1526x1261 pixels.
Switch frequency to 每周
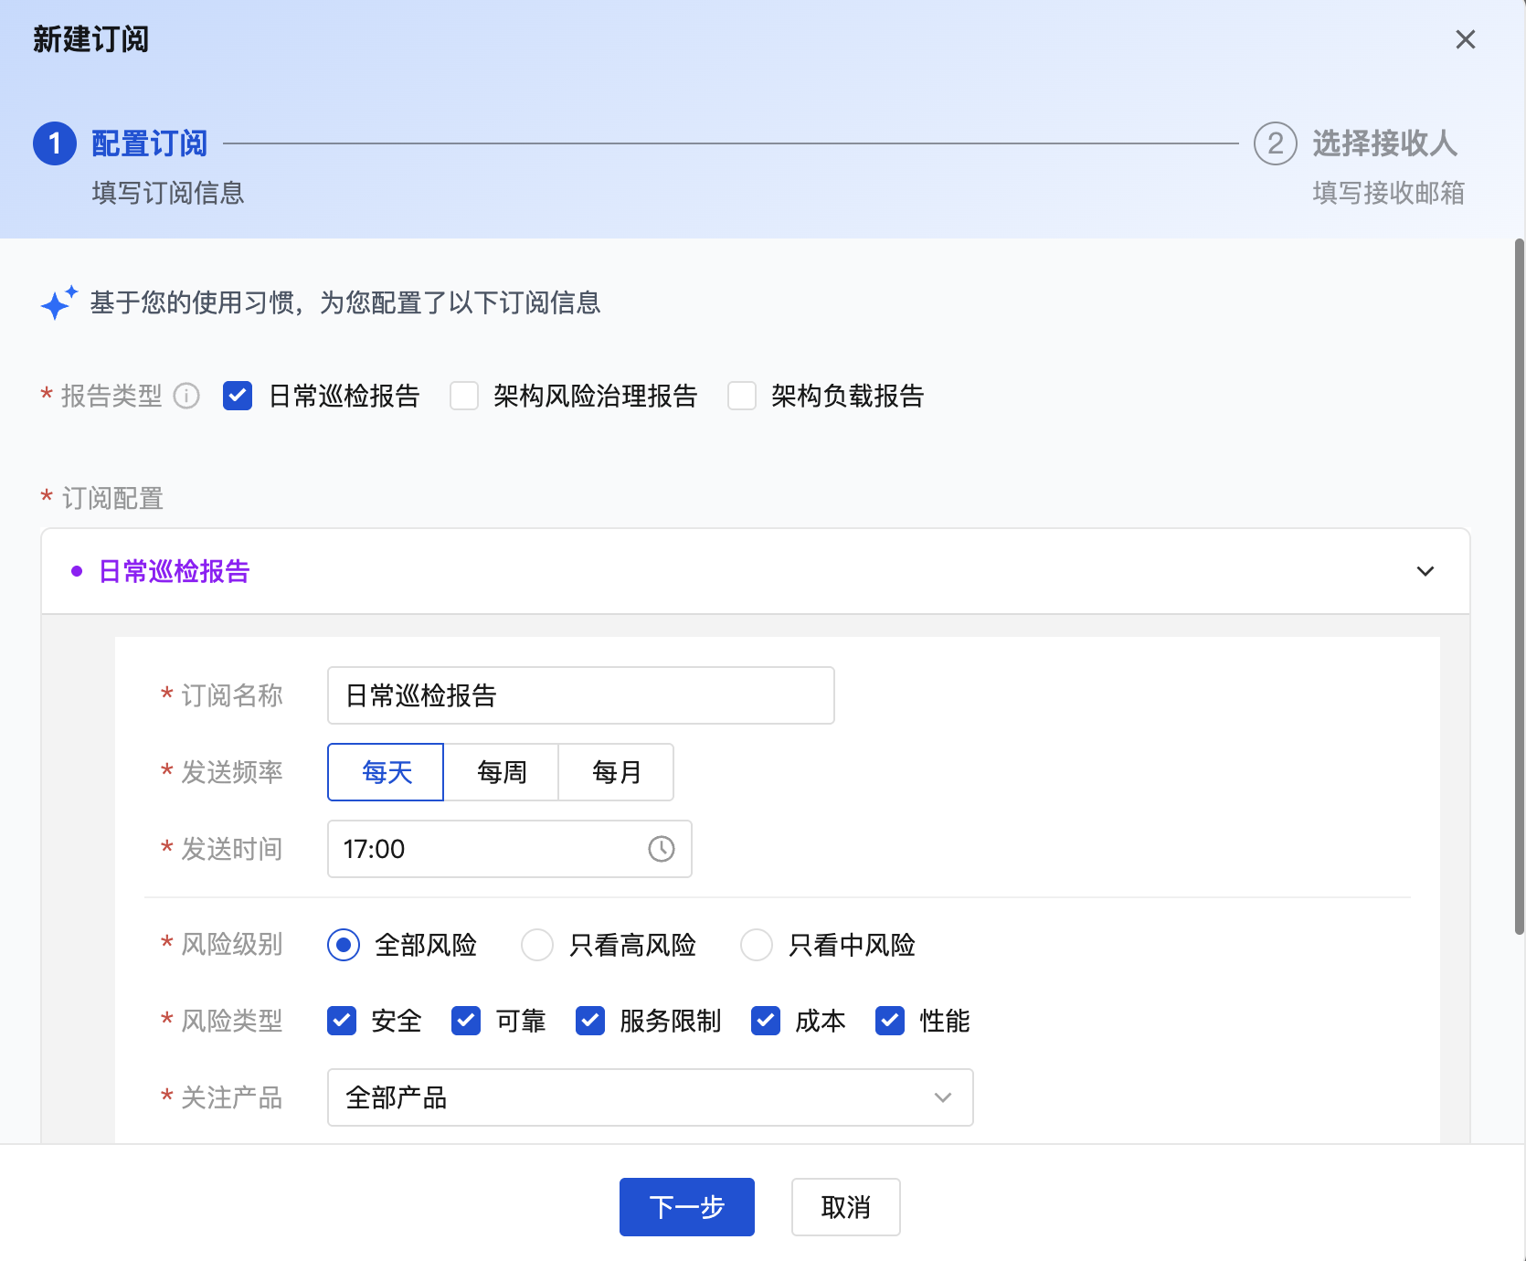(x=501, y=772)
